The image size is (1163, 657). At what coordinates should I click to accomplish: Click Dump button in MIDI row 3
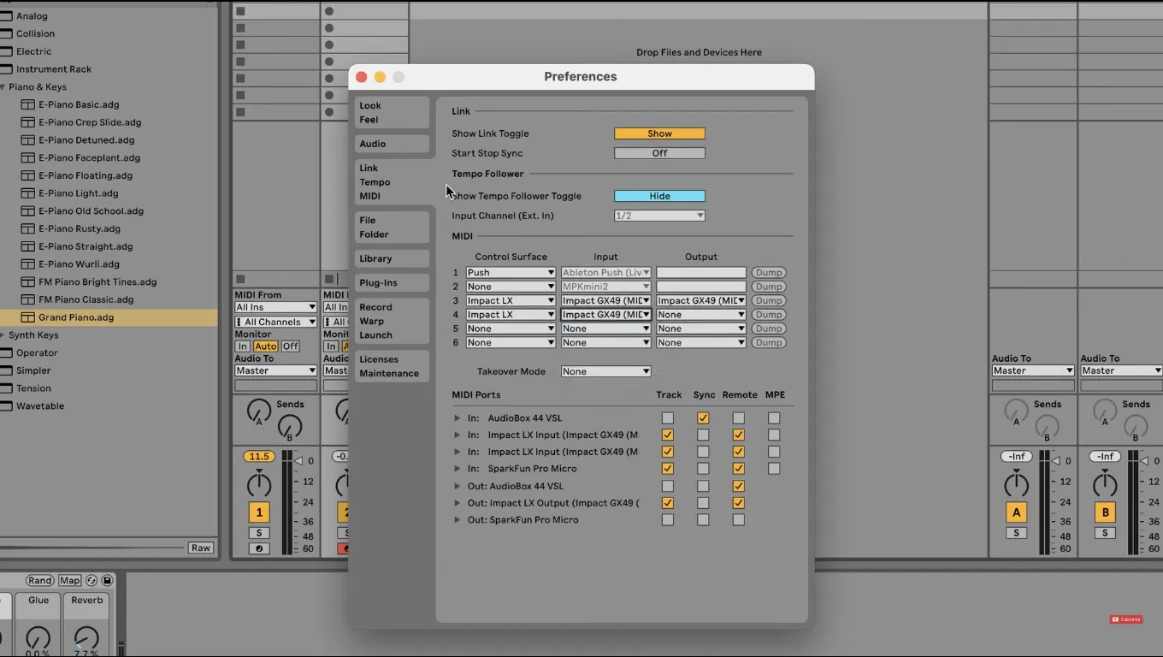768,301
